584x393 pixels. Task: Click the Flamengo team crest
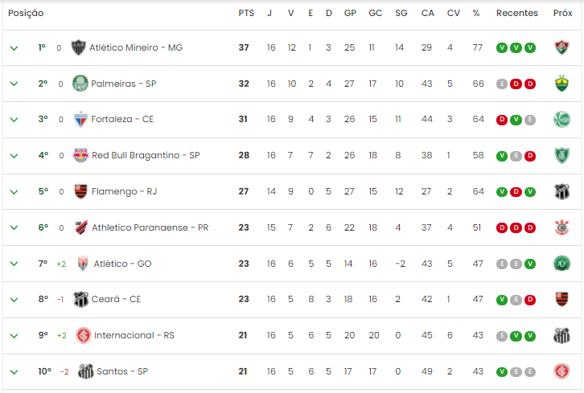click(x=80, y=191)
